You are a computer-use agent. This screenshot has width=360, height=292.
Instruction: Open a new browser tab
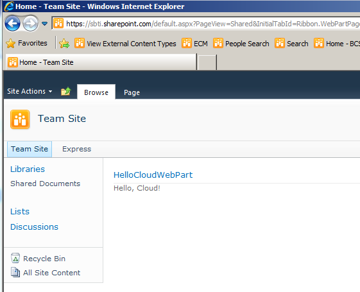click(207, 62)
